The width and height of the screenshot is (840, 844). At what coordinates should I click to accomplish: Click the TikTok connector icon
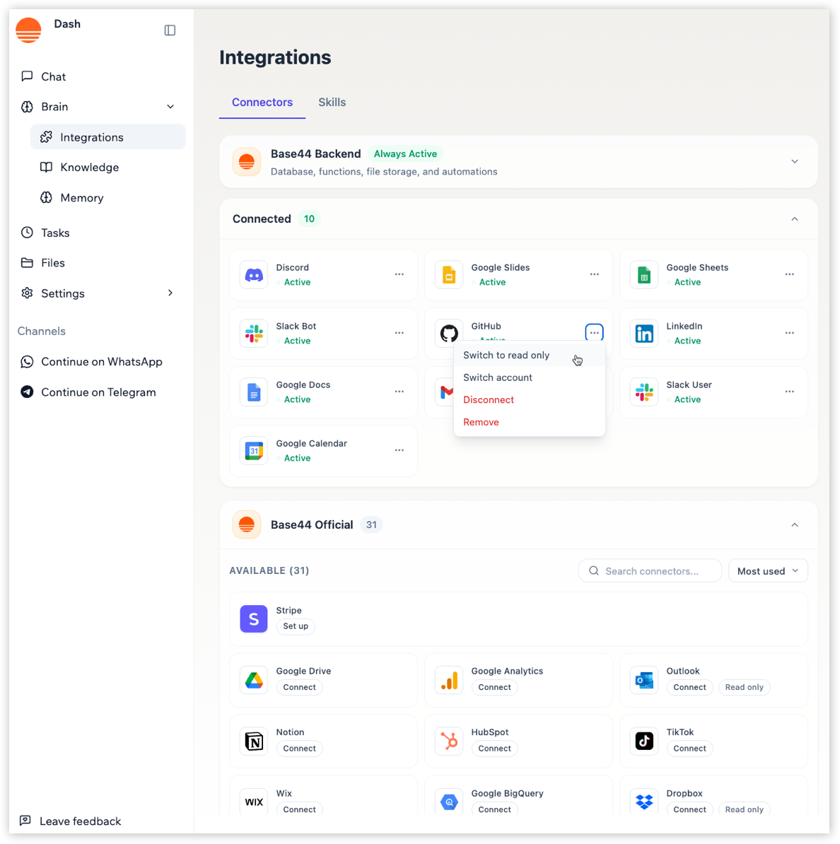click(643, 741)
